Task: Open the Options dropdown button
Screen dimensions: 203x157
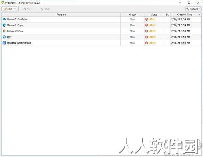Action: click(193, 9)
